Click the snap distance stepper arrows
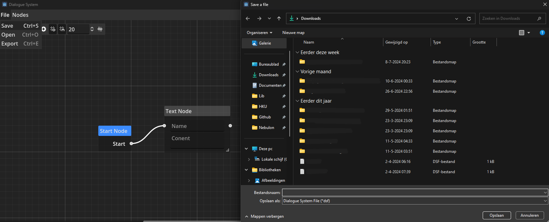Screen dimensions: 549x222 tap(92, 29)
